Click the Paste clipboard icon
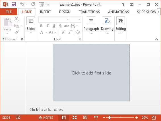The width and height of the screenshot is (161, 121). [8, 22]
